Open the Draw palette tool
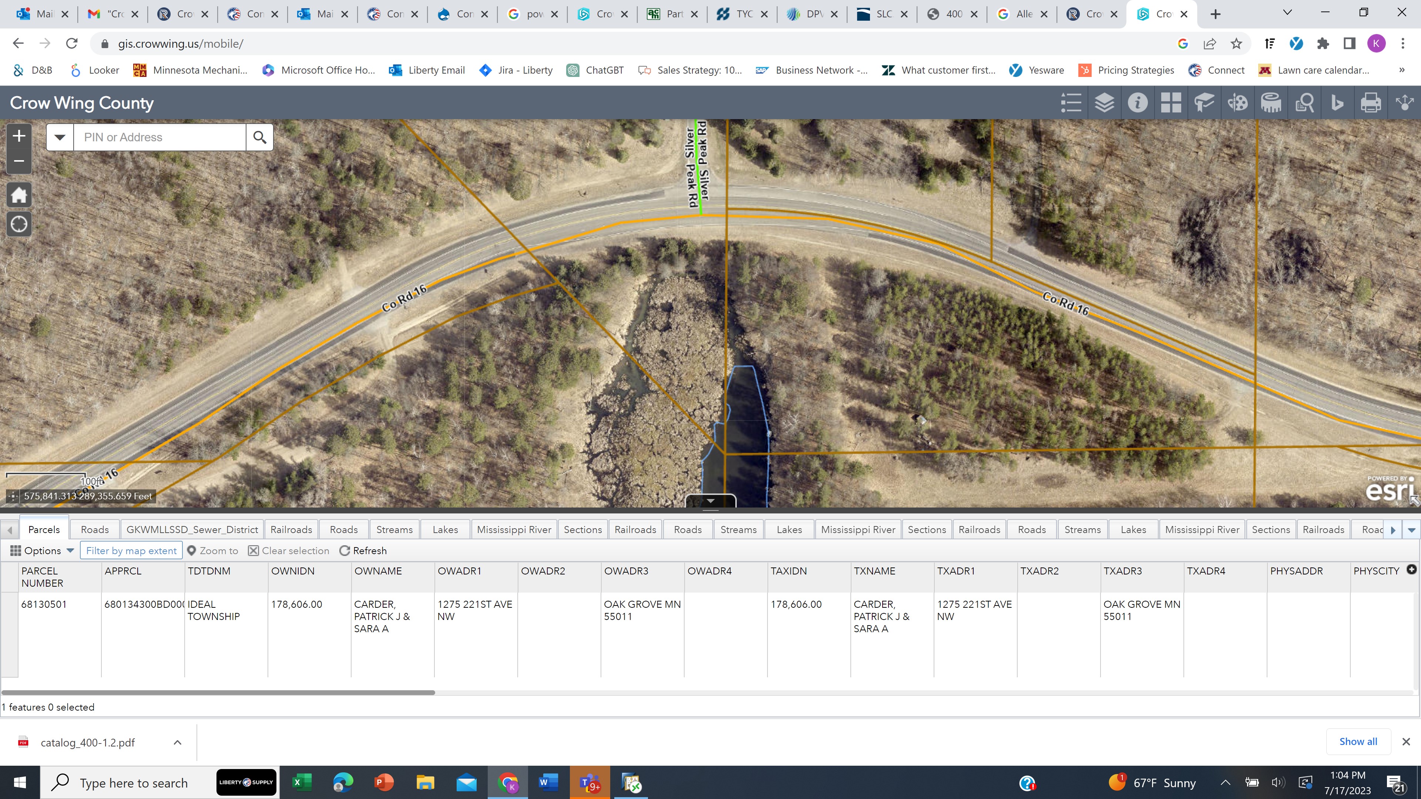 [1237, 103]
